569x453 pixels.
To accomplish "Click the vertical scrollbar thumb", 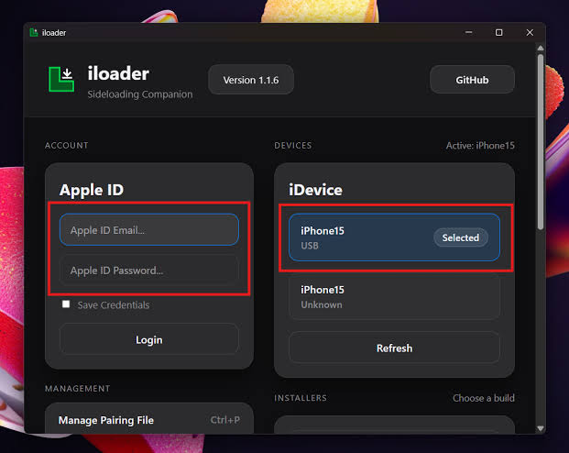I will point(541,141).
